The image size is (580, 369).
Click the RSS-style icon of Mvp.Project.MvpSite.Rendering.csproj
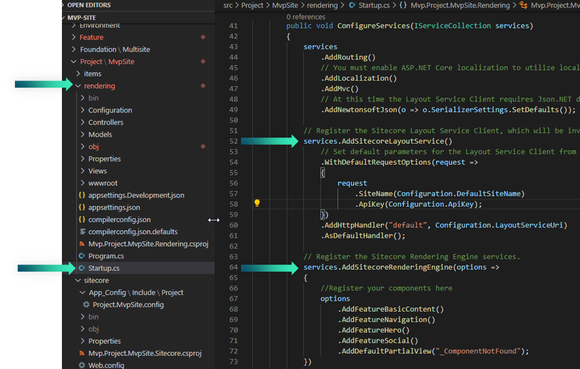[82, 244]
